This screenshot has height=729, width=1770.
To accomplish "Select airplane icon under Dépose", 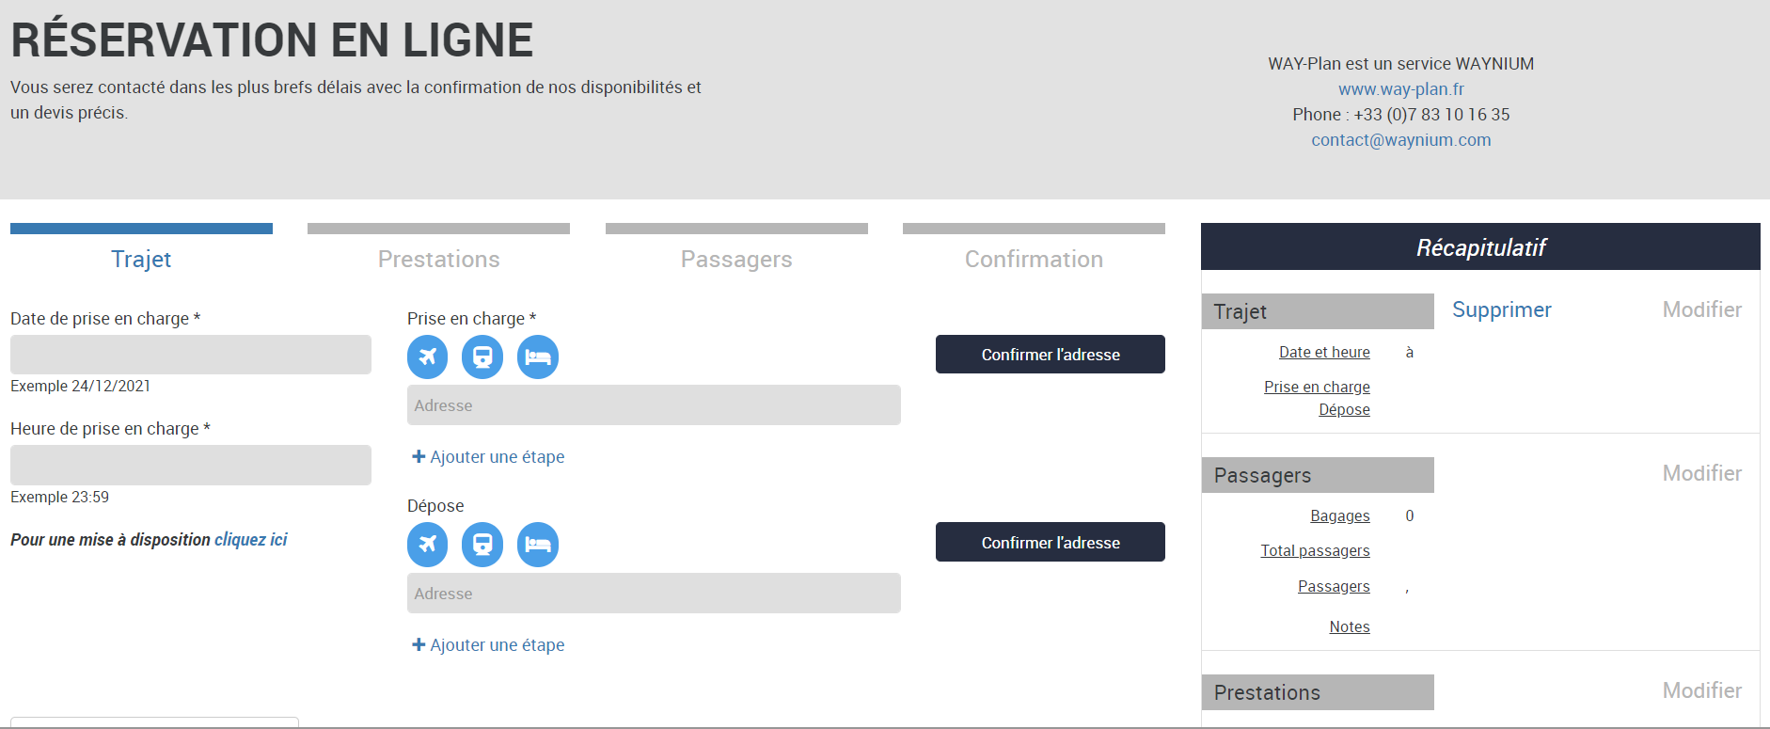I will coord(428,545).
